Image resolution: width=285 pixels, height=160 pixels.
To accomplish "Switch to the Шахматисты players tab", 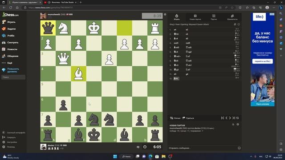I will click(232, 17).
